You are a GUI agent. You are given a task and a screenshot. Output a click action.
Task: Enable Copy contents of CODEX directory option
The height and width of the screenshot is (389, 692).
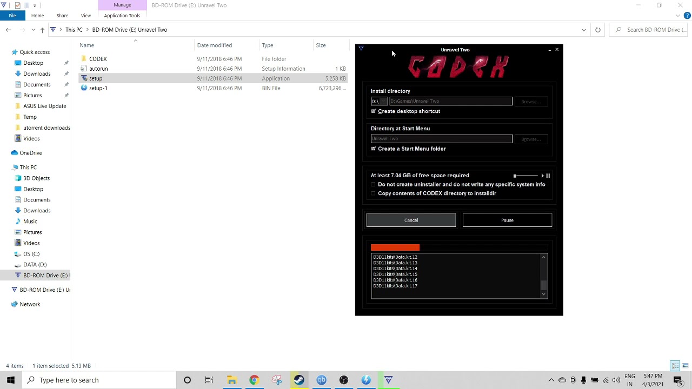pyautogui.click(x=374, y=193)
